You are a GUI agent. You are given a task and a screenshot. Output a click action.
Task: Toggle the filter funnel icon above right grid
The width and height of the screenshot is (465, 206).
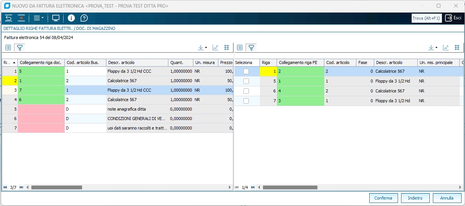coord(251,48)
